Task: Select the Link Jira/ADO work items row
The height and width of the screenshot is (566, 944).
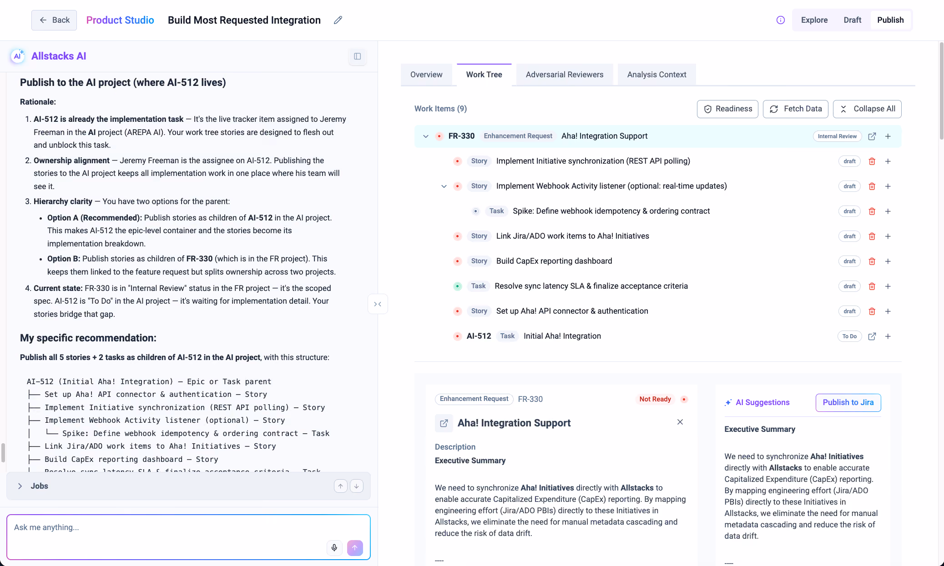Action: pos(657,236)
